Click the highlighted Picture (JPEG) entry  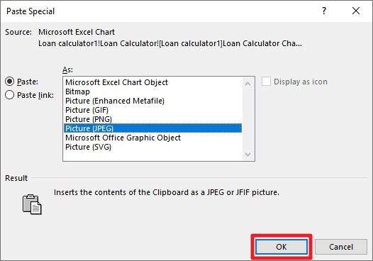[152, 128]
